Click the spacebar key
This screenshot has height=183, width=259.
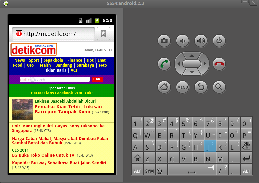192,170
